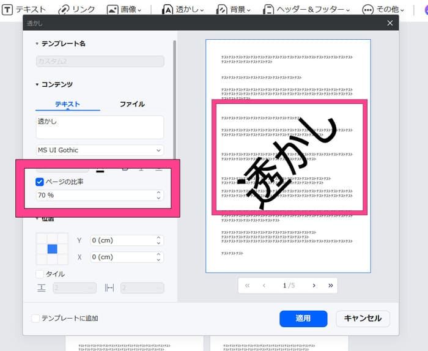
Task: Decrease the X offset value
Action: (x=158, y=260)
